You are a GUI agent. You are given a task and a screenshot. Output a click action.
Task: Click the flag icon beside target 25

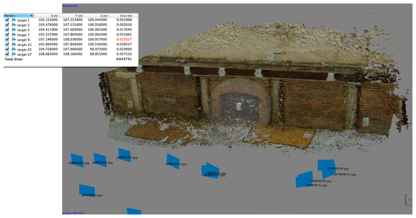pos(14,50)
